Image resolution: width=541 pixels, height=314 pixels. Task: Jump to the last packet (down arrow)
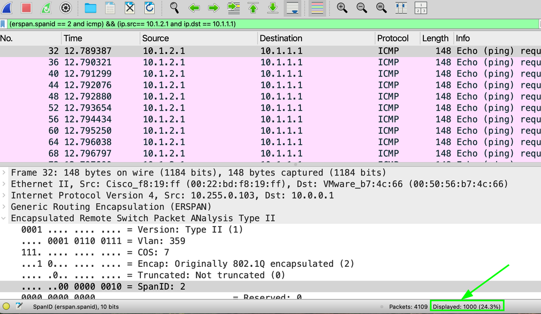click(x=273, y=8)
